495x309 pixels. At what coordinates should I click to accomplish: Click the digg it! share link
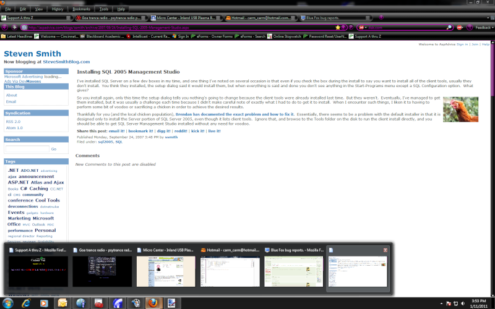pos(163,131)
